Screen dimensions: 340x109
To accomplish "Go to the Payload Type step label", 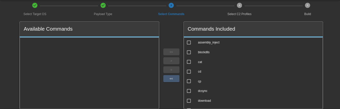I will (x=103, y=14).
